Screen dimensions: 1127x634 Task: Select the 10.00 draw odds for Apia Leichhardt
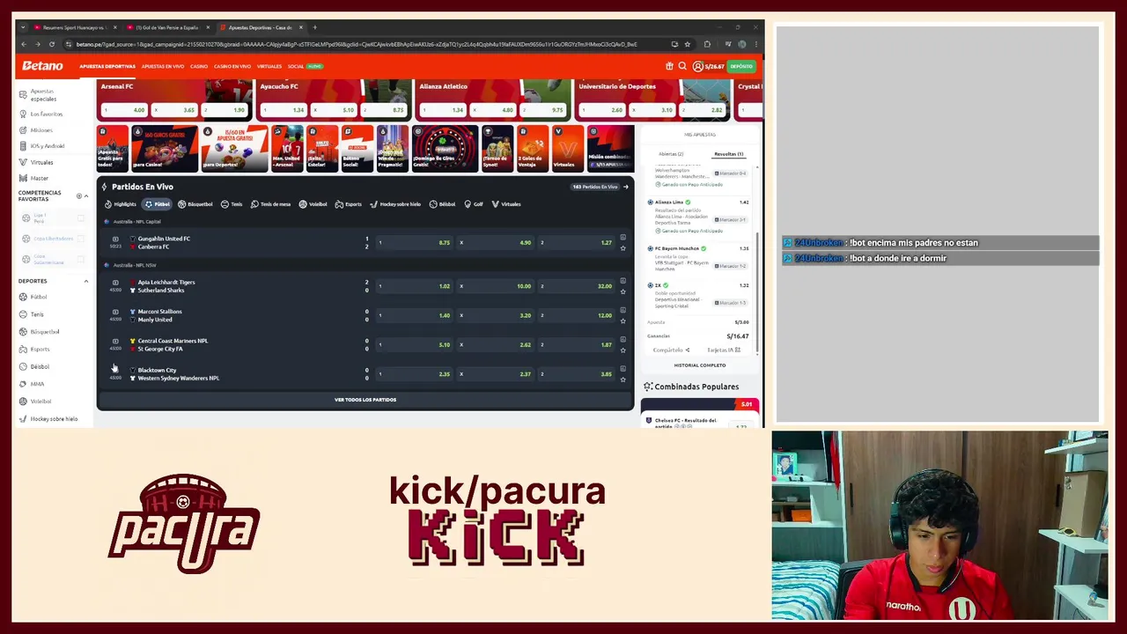pos(496,286)
